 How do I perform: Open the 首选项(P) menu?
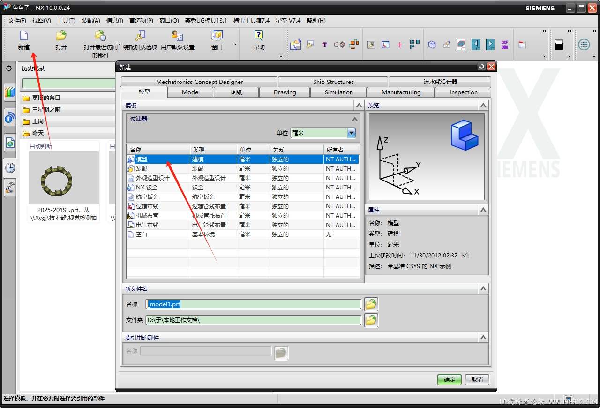coord(141,21)
